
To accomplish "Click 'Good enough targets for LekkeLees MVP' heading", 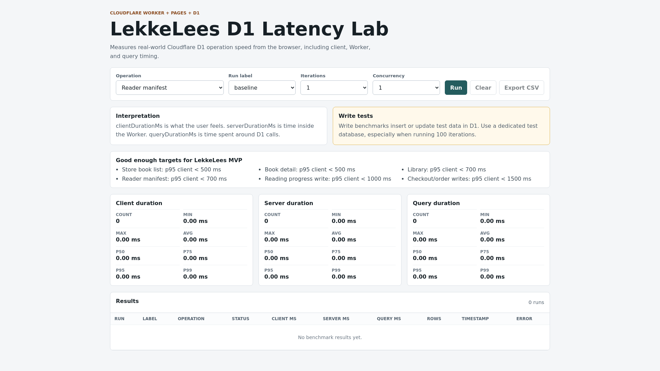I will click(x=179, y=160).
